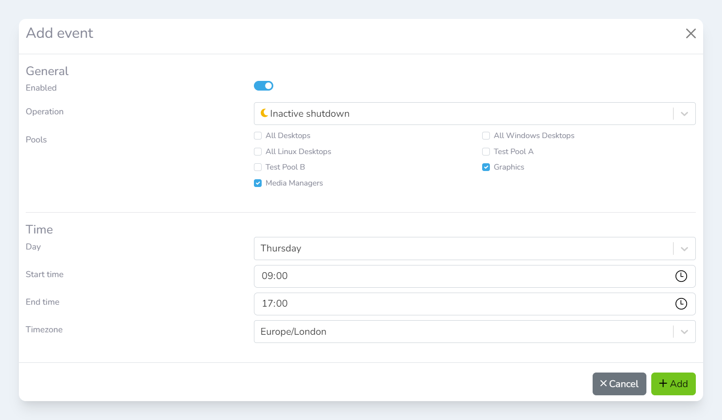The width and height of the screenshot is (722, 420).
Task: Click the Europe/London timezone text
Action: (293, 332)
